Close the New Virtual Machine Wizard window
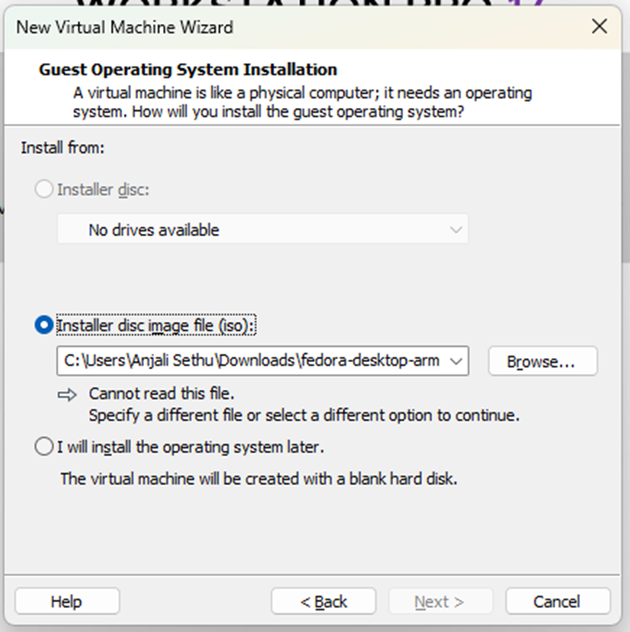 coord(599,26)
